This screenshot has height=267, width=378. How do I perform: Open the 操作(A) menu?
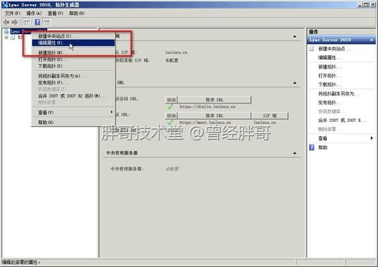[x=34, y=13]
